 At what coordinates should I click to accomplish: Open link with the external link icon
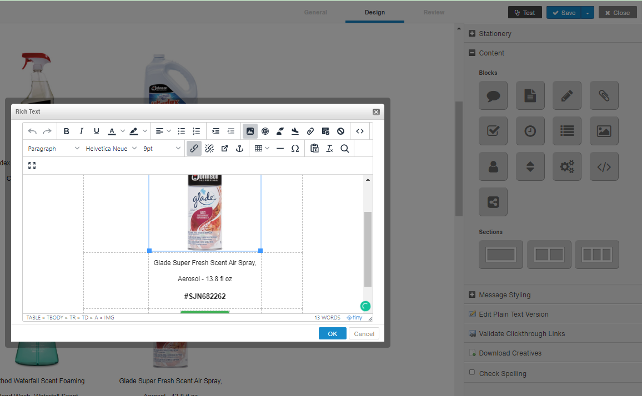tap(224, 149)
